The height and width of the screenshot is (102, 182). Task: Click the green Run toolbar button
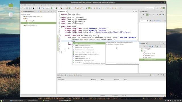coord(52,8)
